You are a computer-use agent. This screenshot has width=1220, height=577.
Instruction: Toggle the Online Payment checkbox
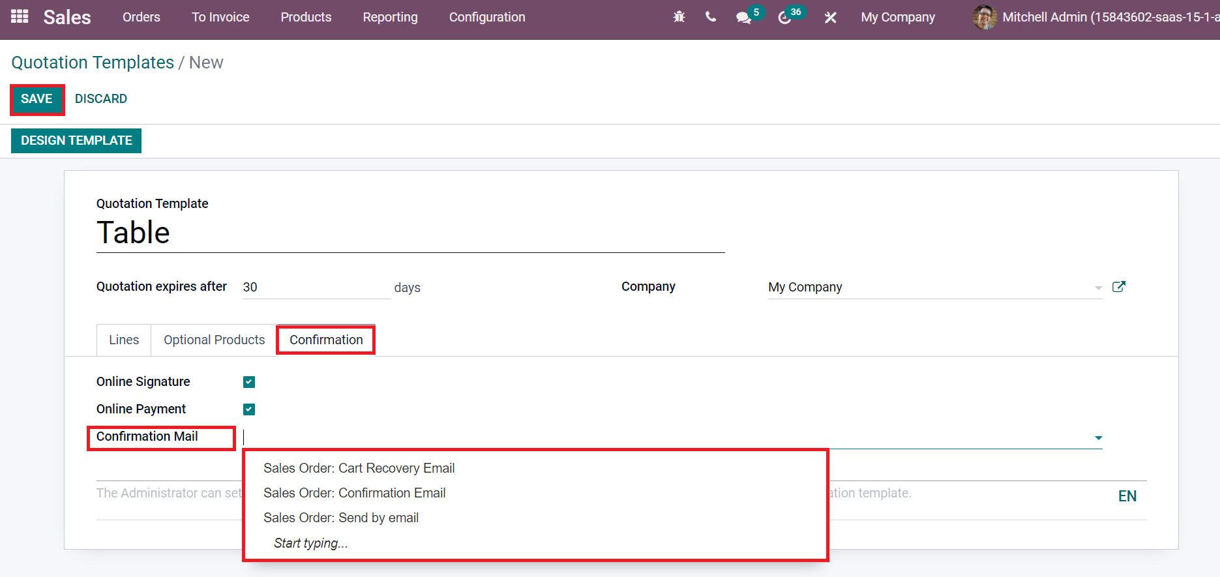pyautogui.click(x=249, y=409)
